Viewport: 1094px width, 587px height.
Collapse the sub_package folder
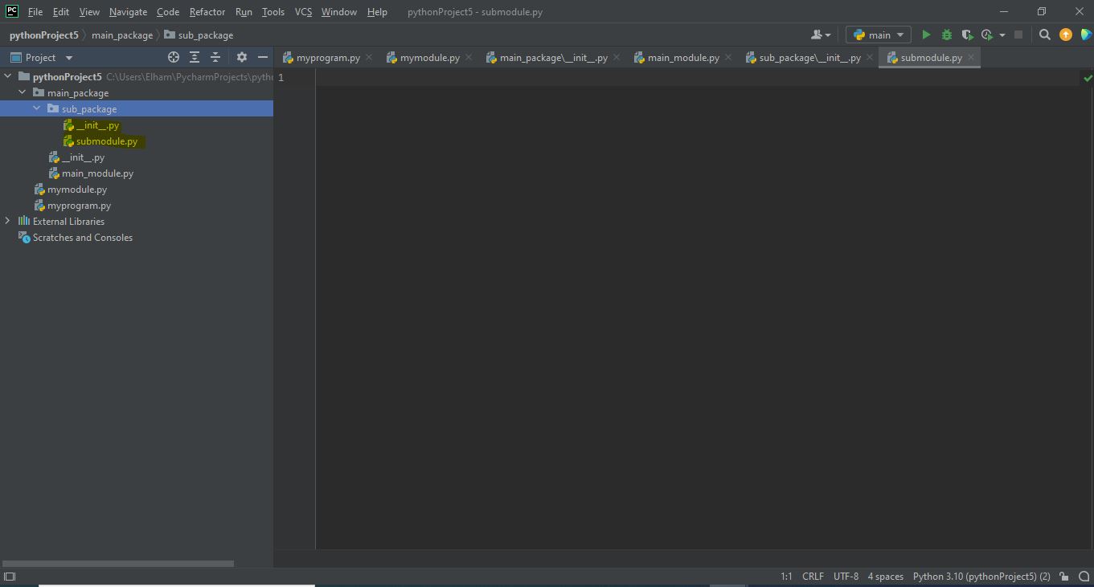click(37, 108)
